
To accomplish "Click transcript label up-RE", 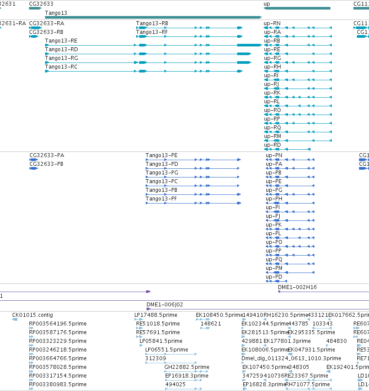I will pos(272,49).
